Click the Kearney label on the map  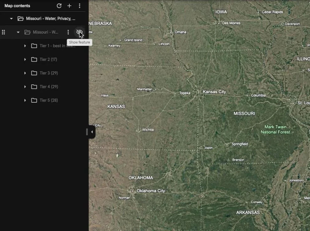114,46
